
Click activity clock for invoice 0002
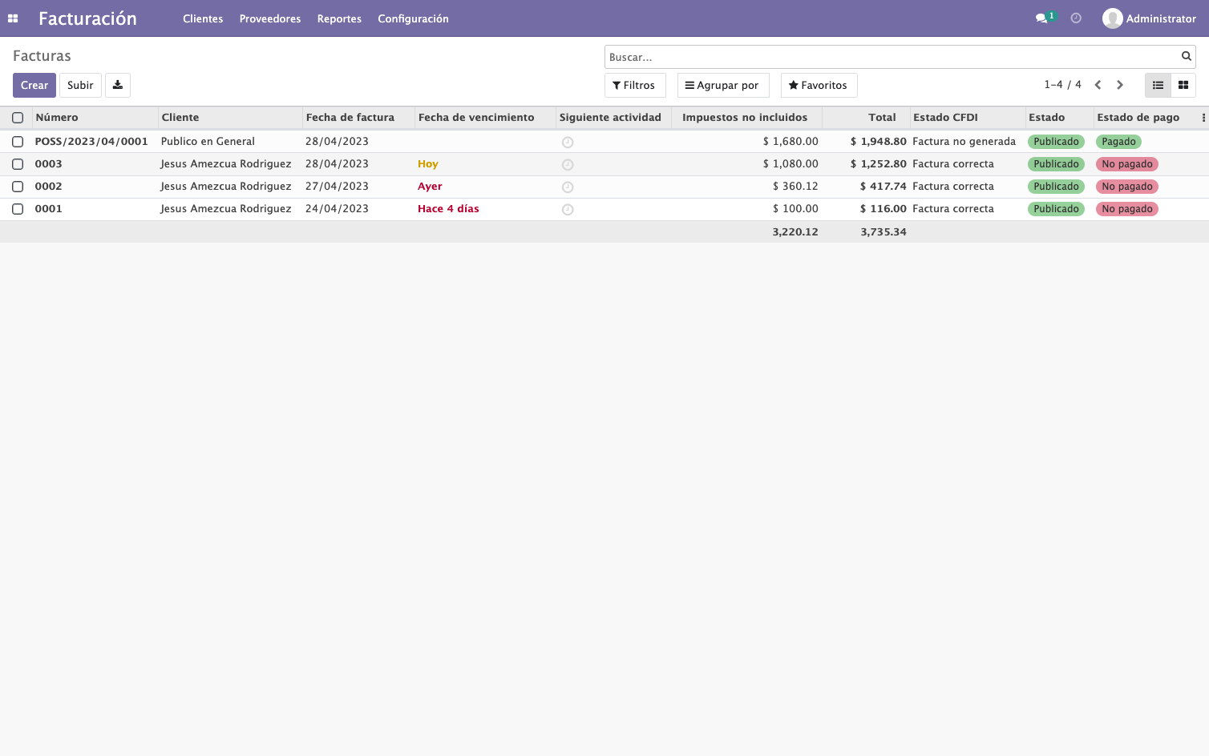568,187
